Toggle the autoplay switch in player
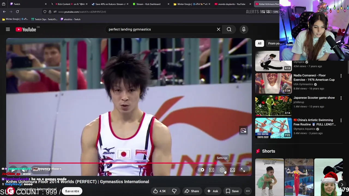This screenshot has width=349, height=196. [x=202, y=170]
